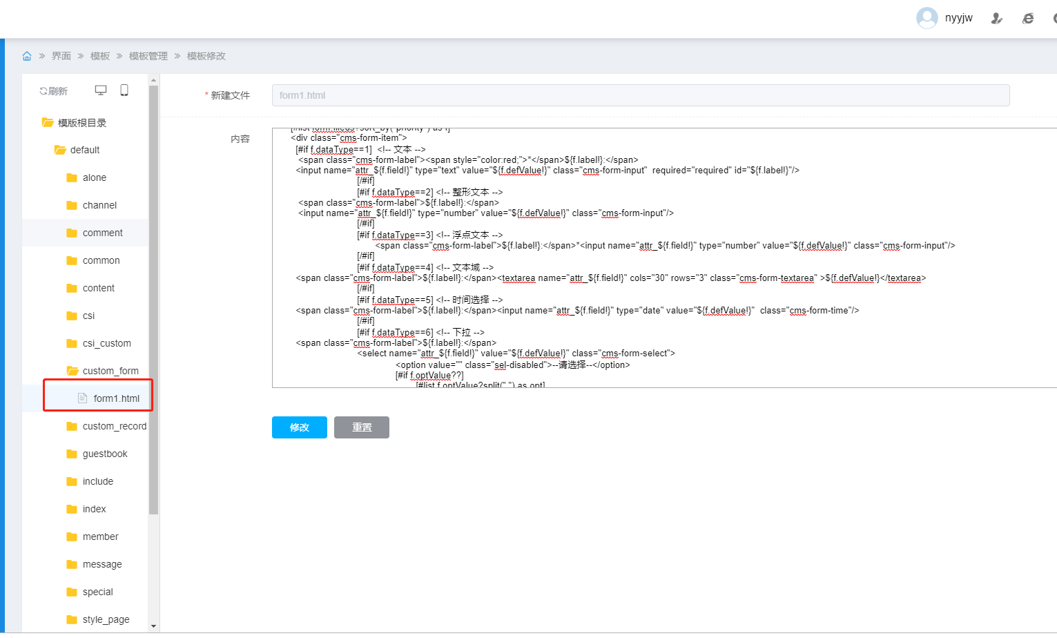Click the sidebar scroll down arrow
Screen dimensions: 1057x638
click(153, 626)
